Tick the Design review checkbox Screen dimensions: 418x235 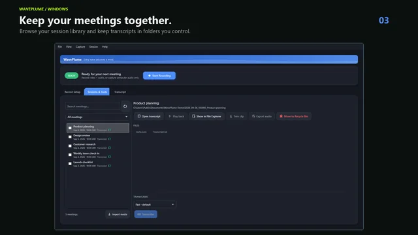70,137
